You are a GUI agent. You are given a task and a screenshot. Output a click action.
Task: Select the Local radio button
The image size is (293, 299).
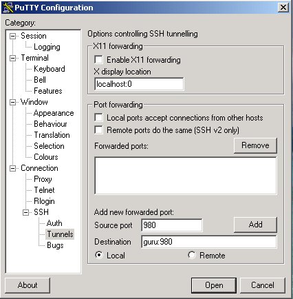(99, 255)
